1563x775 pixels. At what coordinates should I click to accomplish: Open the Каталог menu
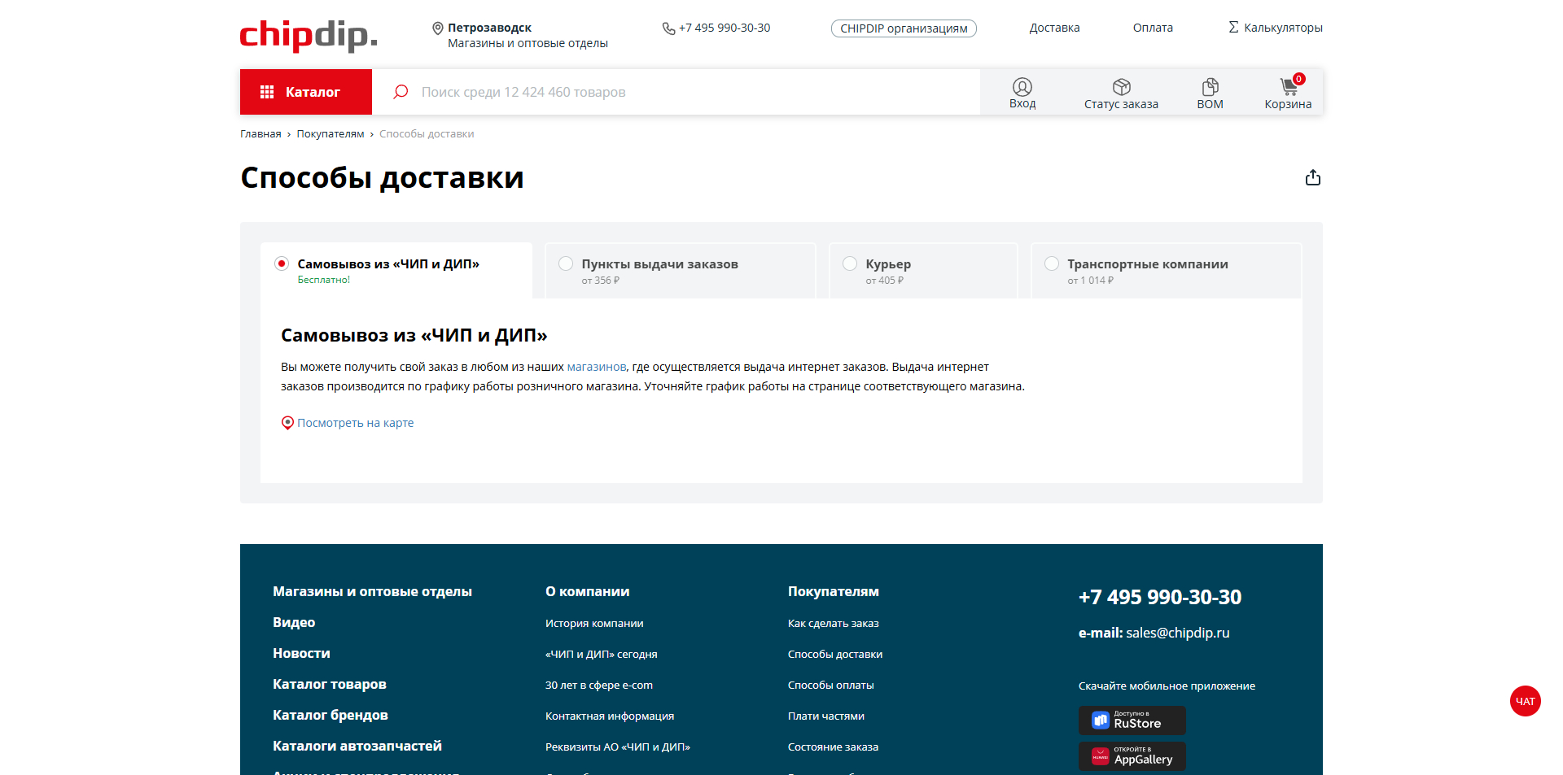click(305, 92)
